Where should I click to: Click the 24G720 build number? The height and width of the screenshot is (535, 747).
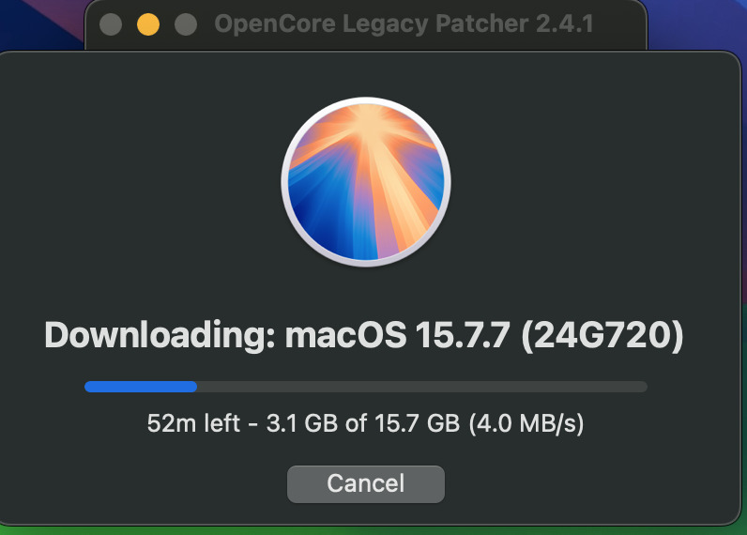click(x=602, y=335)
